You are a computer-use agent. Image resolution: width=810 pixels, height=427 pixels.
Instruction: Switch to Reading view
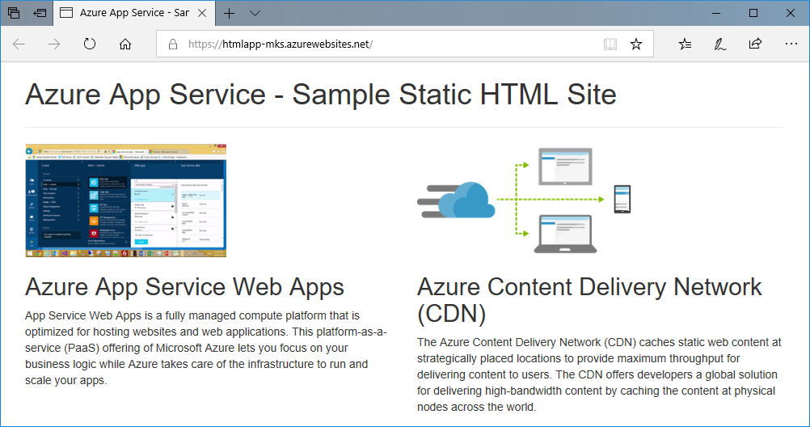[610, 44]
